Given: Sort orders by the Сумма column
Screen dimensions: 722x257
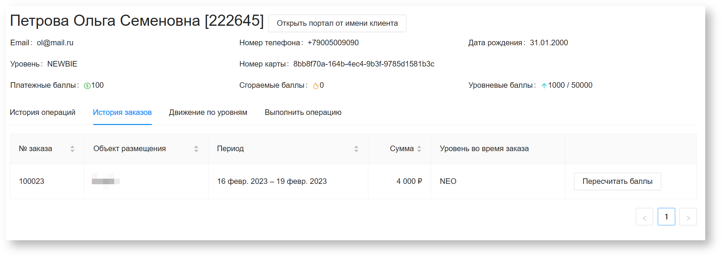Looking at the screenshot, I should (x=419, y=149).
